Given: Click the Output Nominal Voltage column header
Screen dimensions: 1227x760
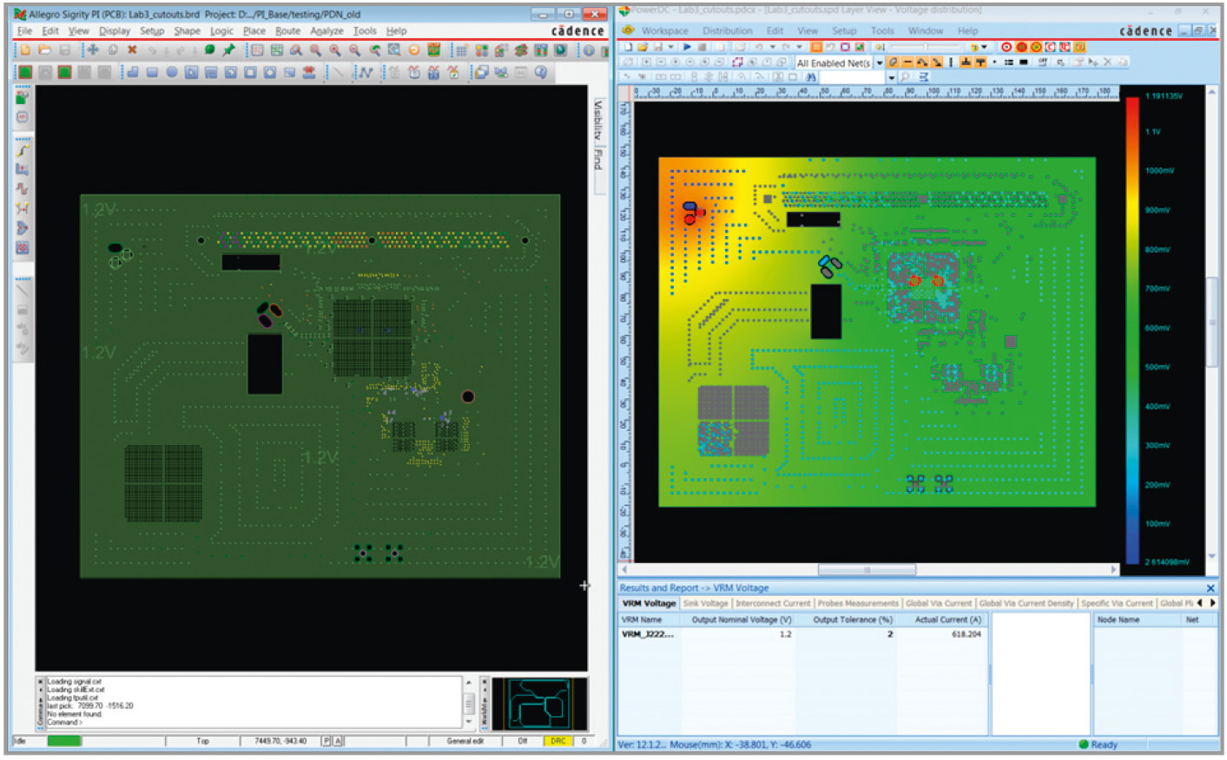Looking at the screenshot, I should point(741,619).
